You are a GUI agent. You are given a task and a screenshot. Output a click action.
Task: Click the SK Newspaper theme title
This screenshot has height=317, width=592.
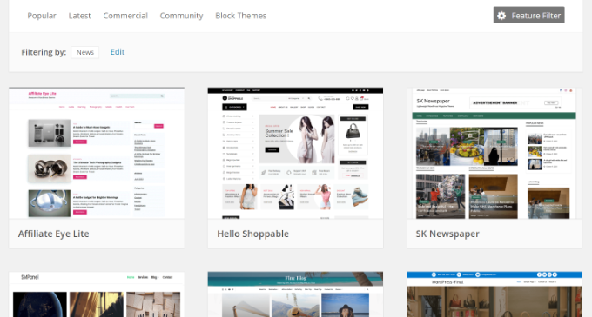click(x=447, y=234)
